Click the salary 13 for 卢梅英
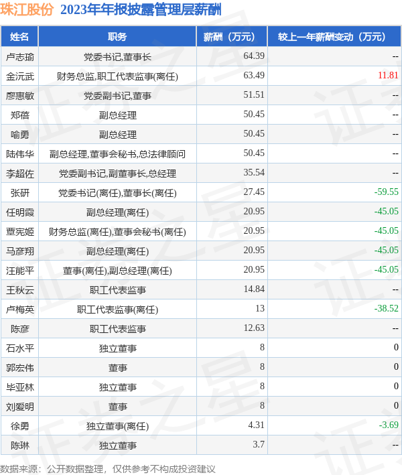Viewport: 402px width, 475px height. pos(260,308)
